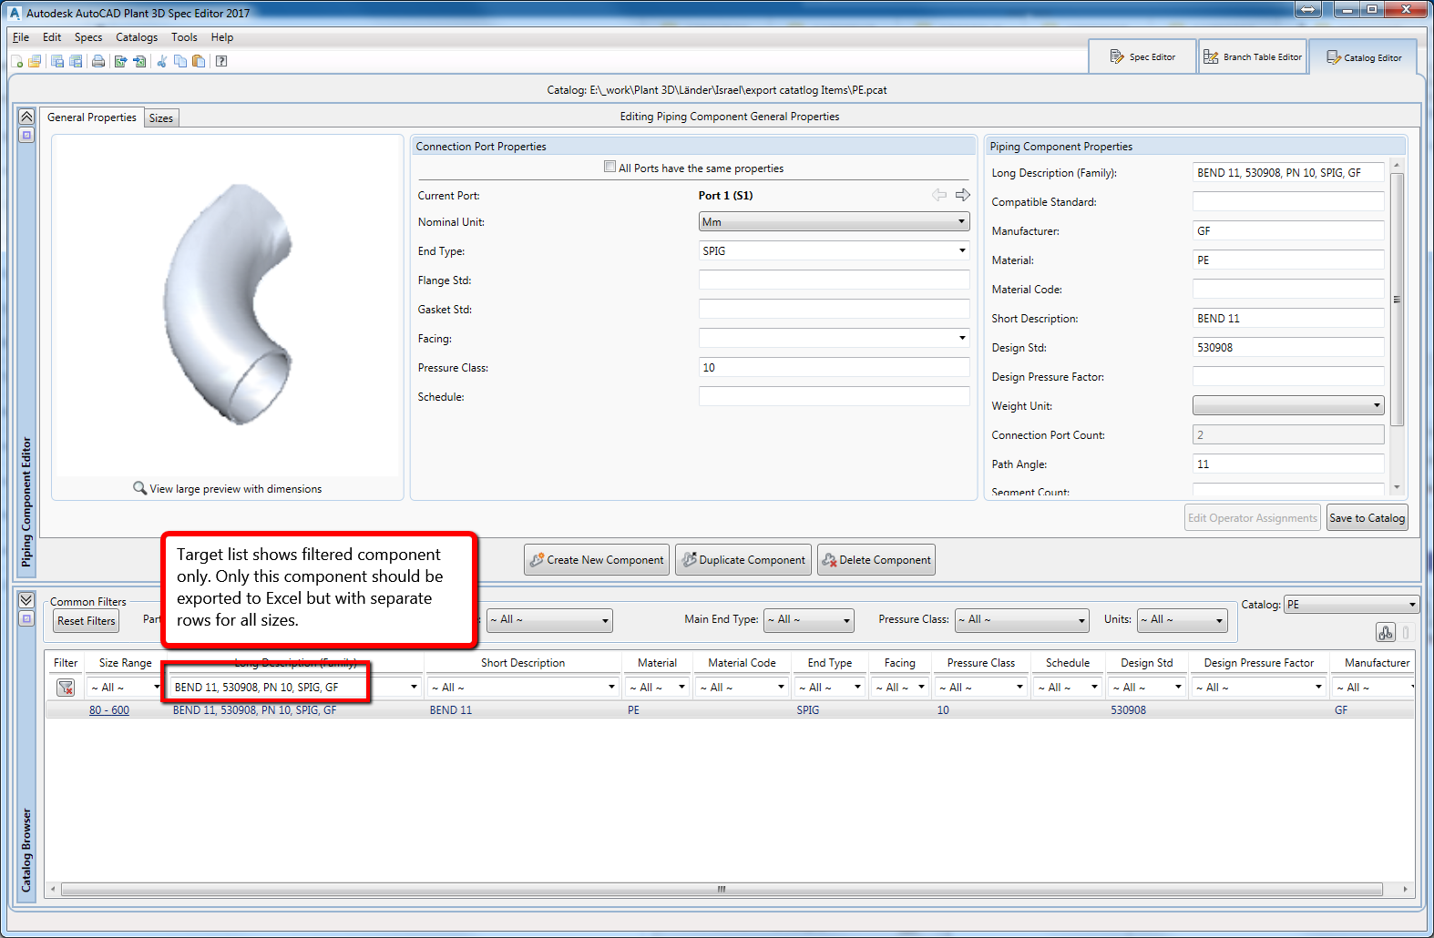Click the first Save toolbar icon
This screenshot has width=1434, height=938.
click(57, 61)
